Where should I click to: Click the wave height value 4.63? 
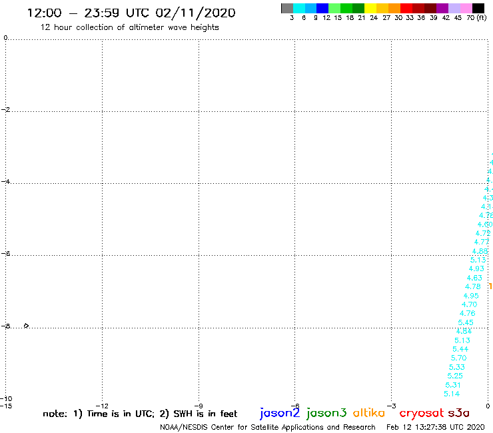click(474, 278)
